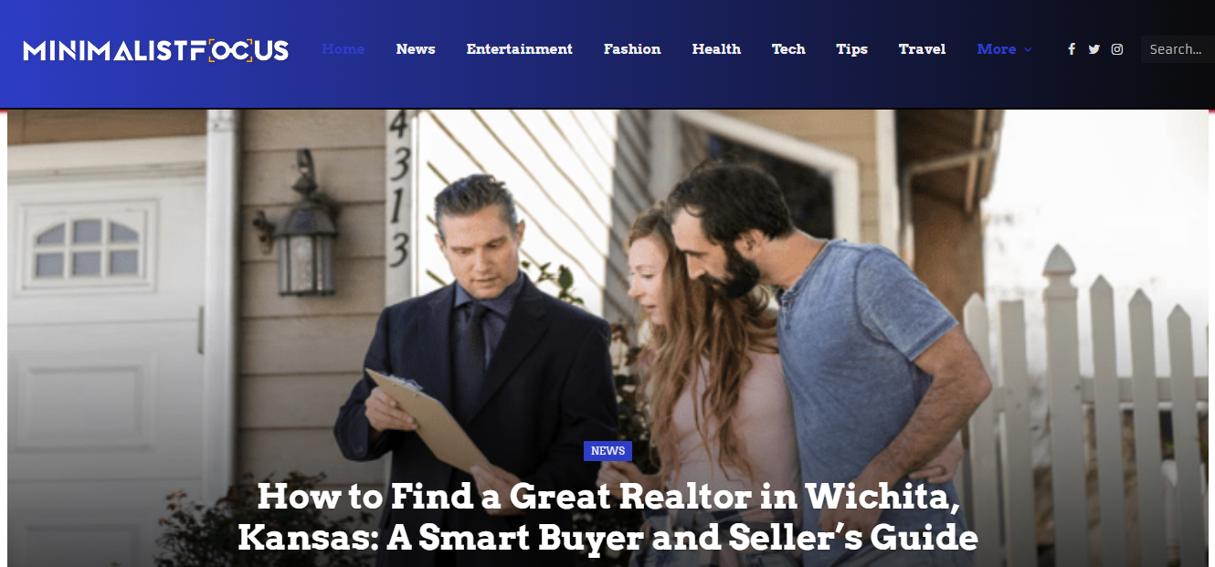Viewport: 1215px width, 567px height.
Task: Focus the Search input field
Action: click(1178, 49)
